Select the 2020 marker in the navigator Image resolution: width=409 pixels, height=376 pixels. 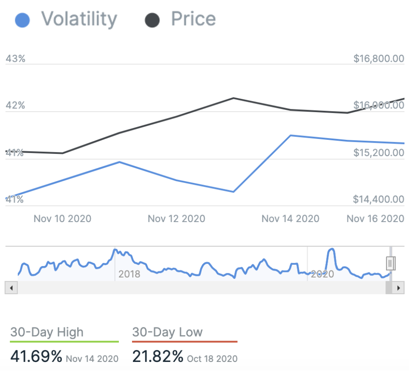[x=322, y=274]
